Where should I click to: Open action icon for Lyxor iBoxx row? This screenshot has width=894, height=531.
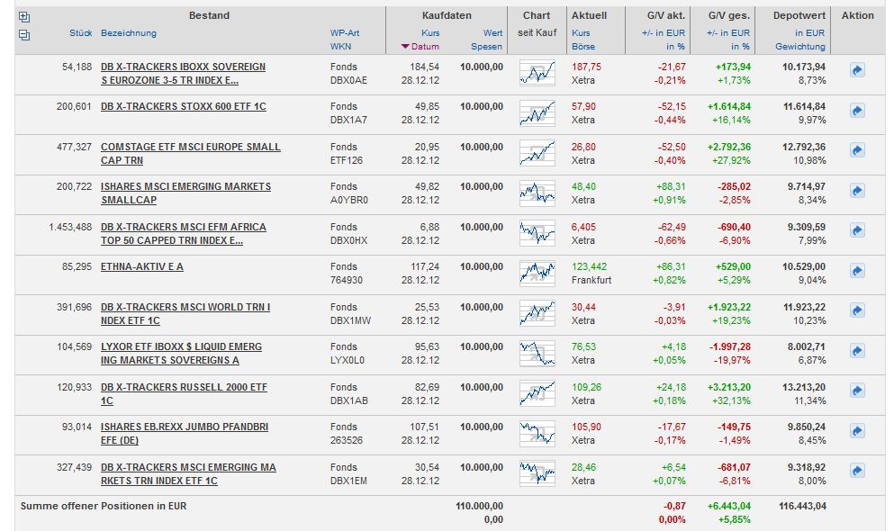[857, 351]
